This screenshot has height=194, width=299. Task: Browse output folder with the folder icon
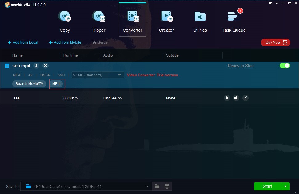tap(157, 186)
